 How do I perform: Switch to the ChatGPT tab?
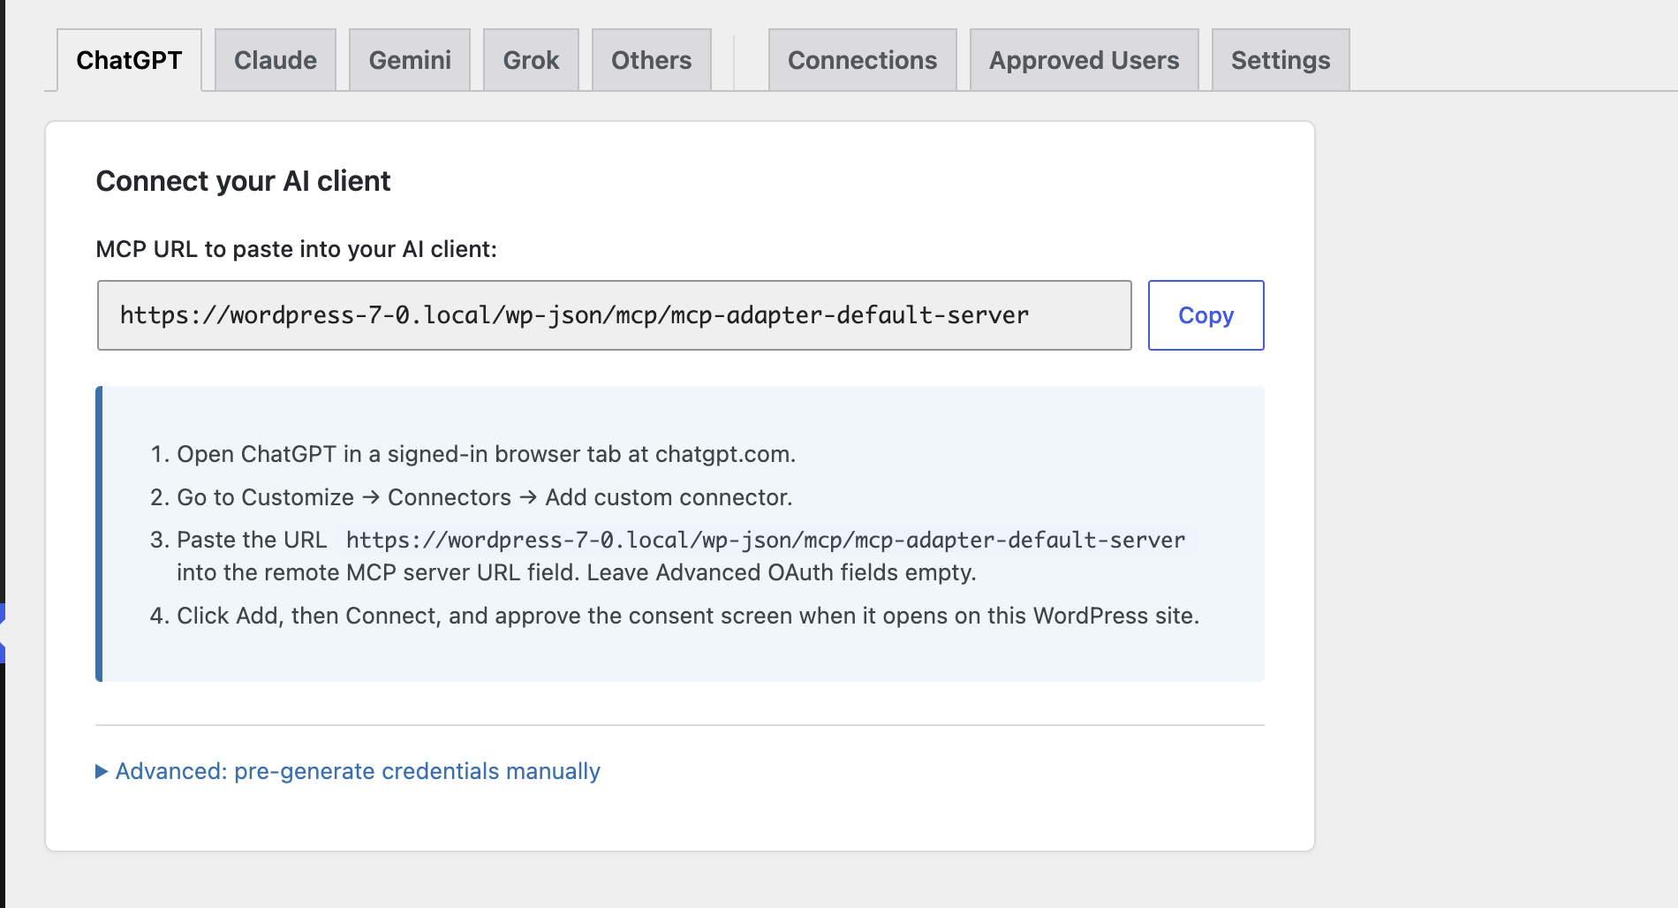pos(129,60)
